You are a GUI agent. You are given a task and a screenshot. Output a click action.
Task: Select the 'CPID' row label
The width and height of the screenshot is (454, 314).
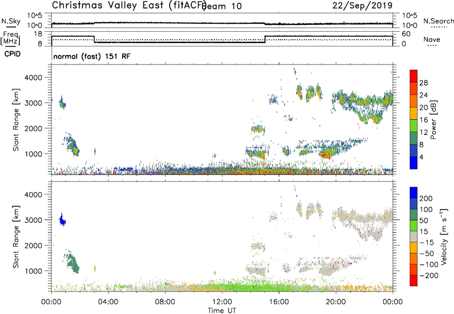point(12,54)
